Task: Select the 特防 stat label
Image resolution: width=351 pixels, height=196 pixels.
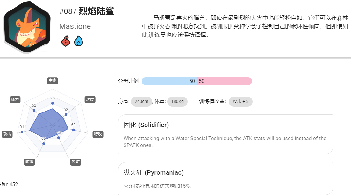Action: pos(76,162)
